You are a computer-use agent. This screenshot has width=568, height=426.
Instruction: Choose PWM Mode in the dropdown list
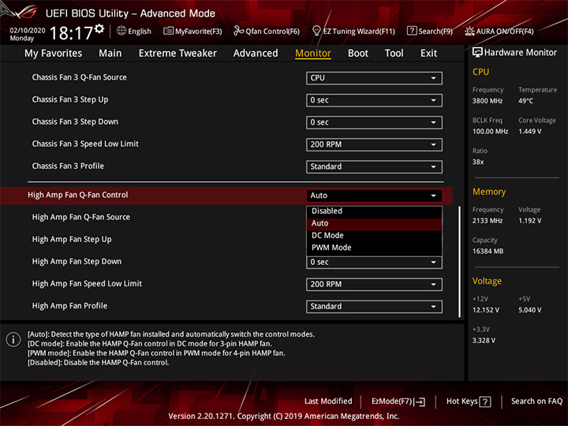(x=374, y=248)
